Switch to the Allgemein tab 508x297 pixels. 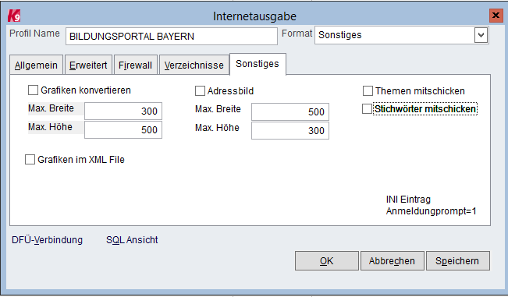[36, 65]
